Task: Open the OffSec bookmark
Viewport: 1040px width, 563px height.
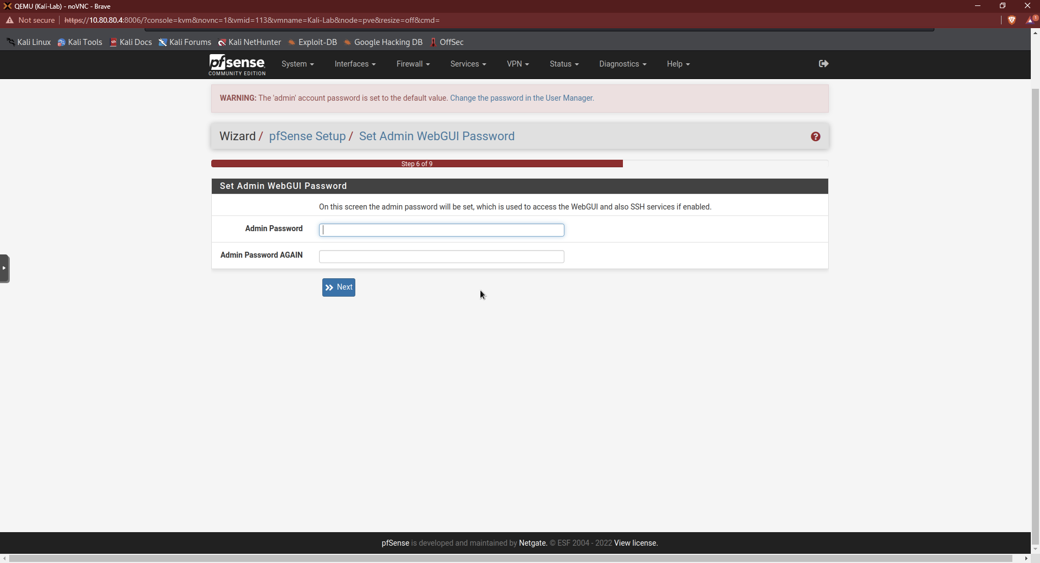Action: tap(447, 42)
